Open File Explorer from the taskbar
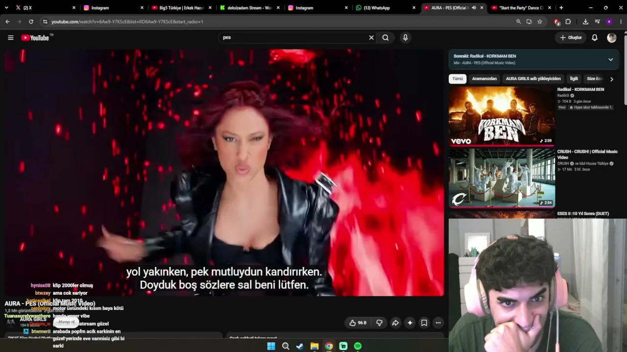 click(314, 346)
